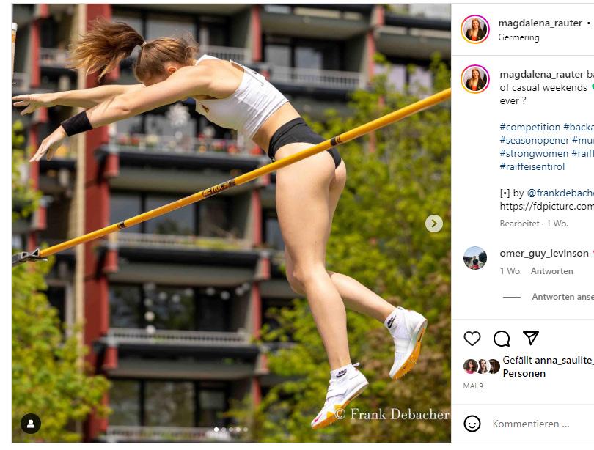594x450 pixels.
Task: Open the #raiffeisentirol hashtag
Action: (532, 166)
